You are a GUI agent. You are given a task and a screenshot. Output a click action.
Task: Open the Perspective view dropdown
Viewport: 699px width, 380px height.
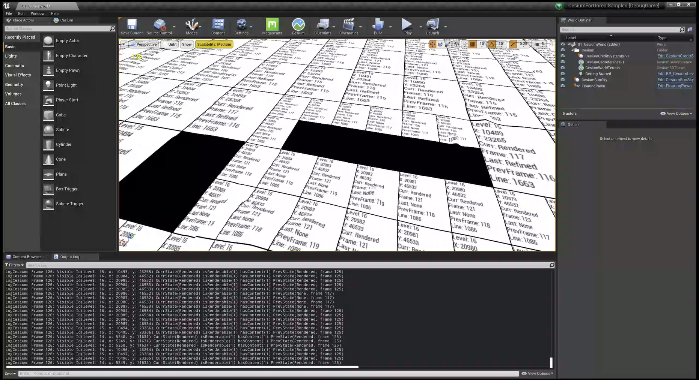(146, 44)
